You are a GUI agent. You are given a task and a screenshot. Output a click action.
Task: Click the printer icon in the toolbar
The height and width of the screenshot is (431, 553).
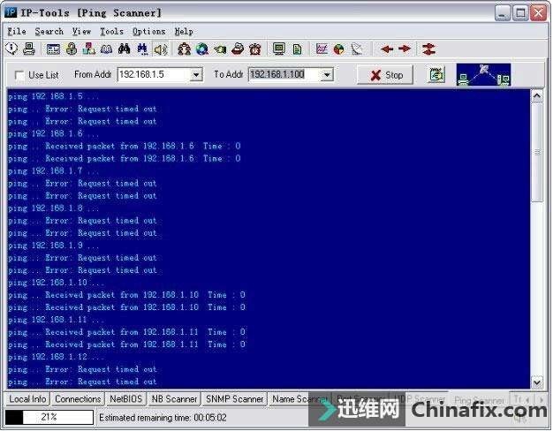28,49
